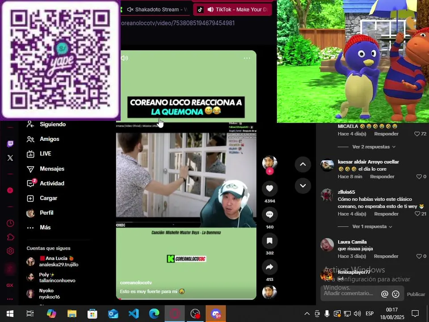Screen dimensions: 429x322
Task: Open the GX Corner icon in the sidebar
Action: [10, 285]
